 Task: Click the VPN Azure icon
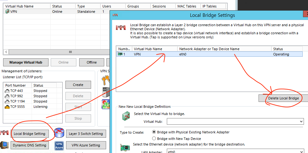coord(59,145)
